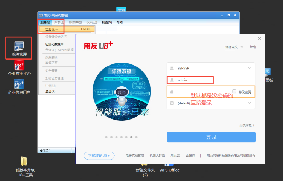
Task: Select the active sixth carousel dot
Action: pos(131,137)
